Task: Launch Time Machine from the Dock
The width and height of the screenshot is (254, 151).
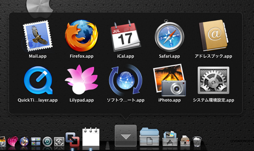Action: [x=48, y=141]
